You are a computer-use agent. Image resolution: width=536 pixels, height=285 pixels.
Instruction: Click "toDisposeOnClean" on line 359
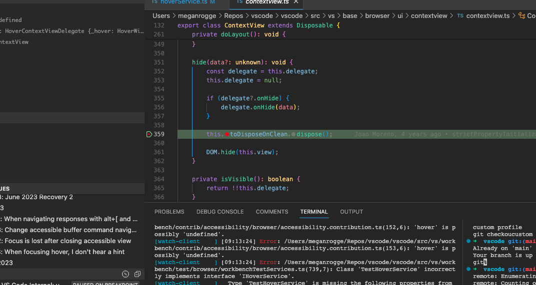[x=259, y=134]
